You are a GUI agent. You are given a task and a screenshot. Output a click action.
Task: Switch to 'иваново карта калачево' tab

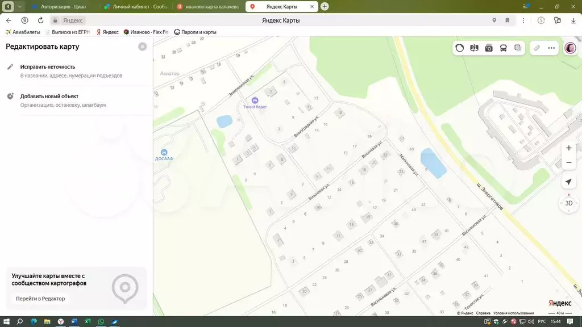[x=209, y=7]
